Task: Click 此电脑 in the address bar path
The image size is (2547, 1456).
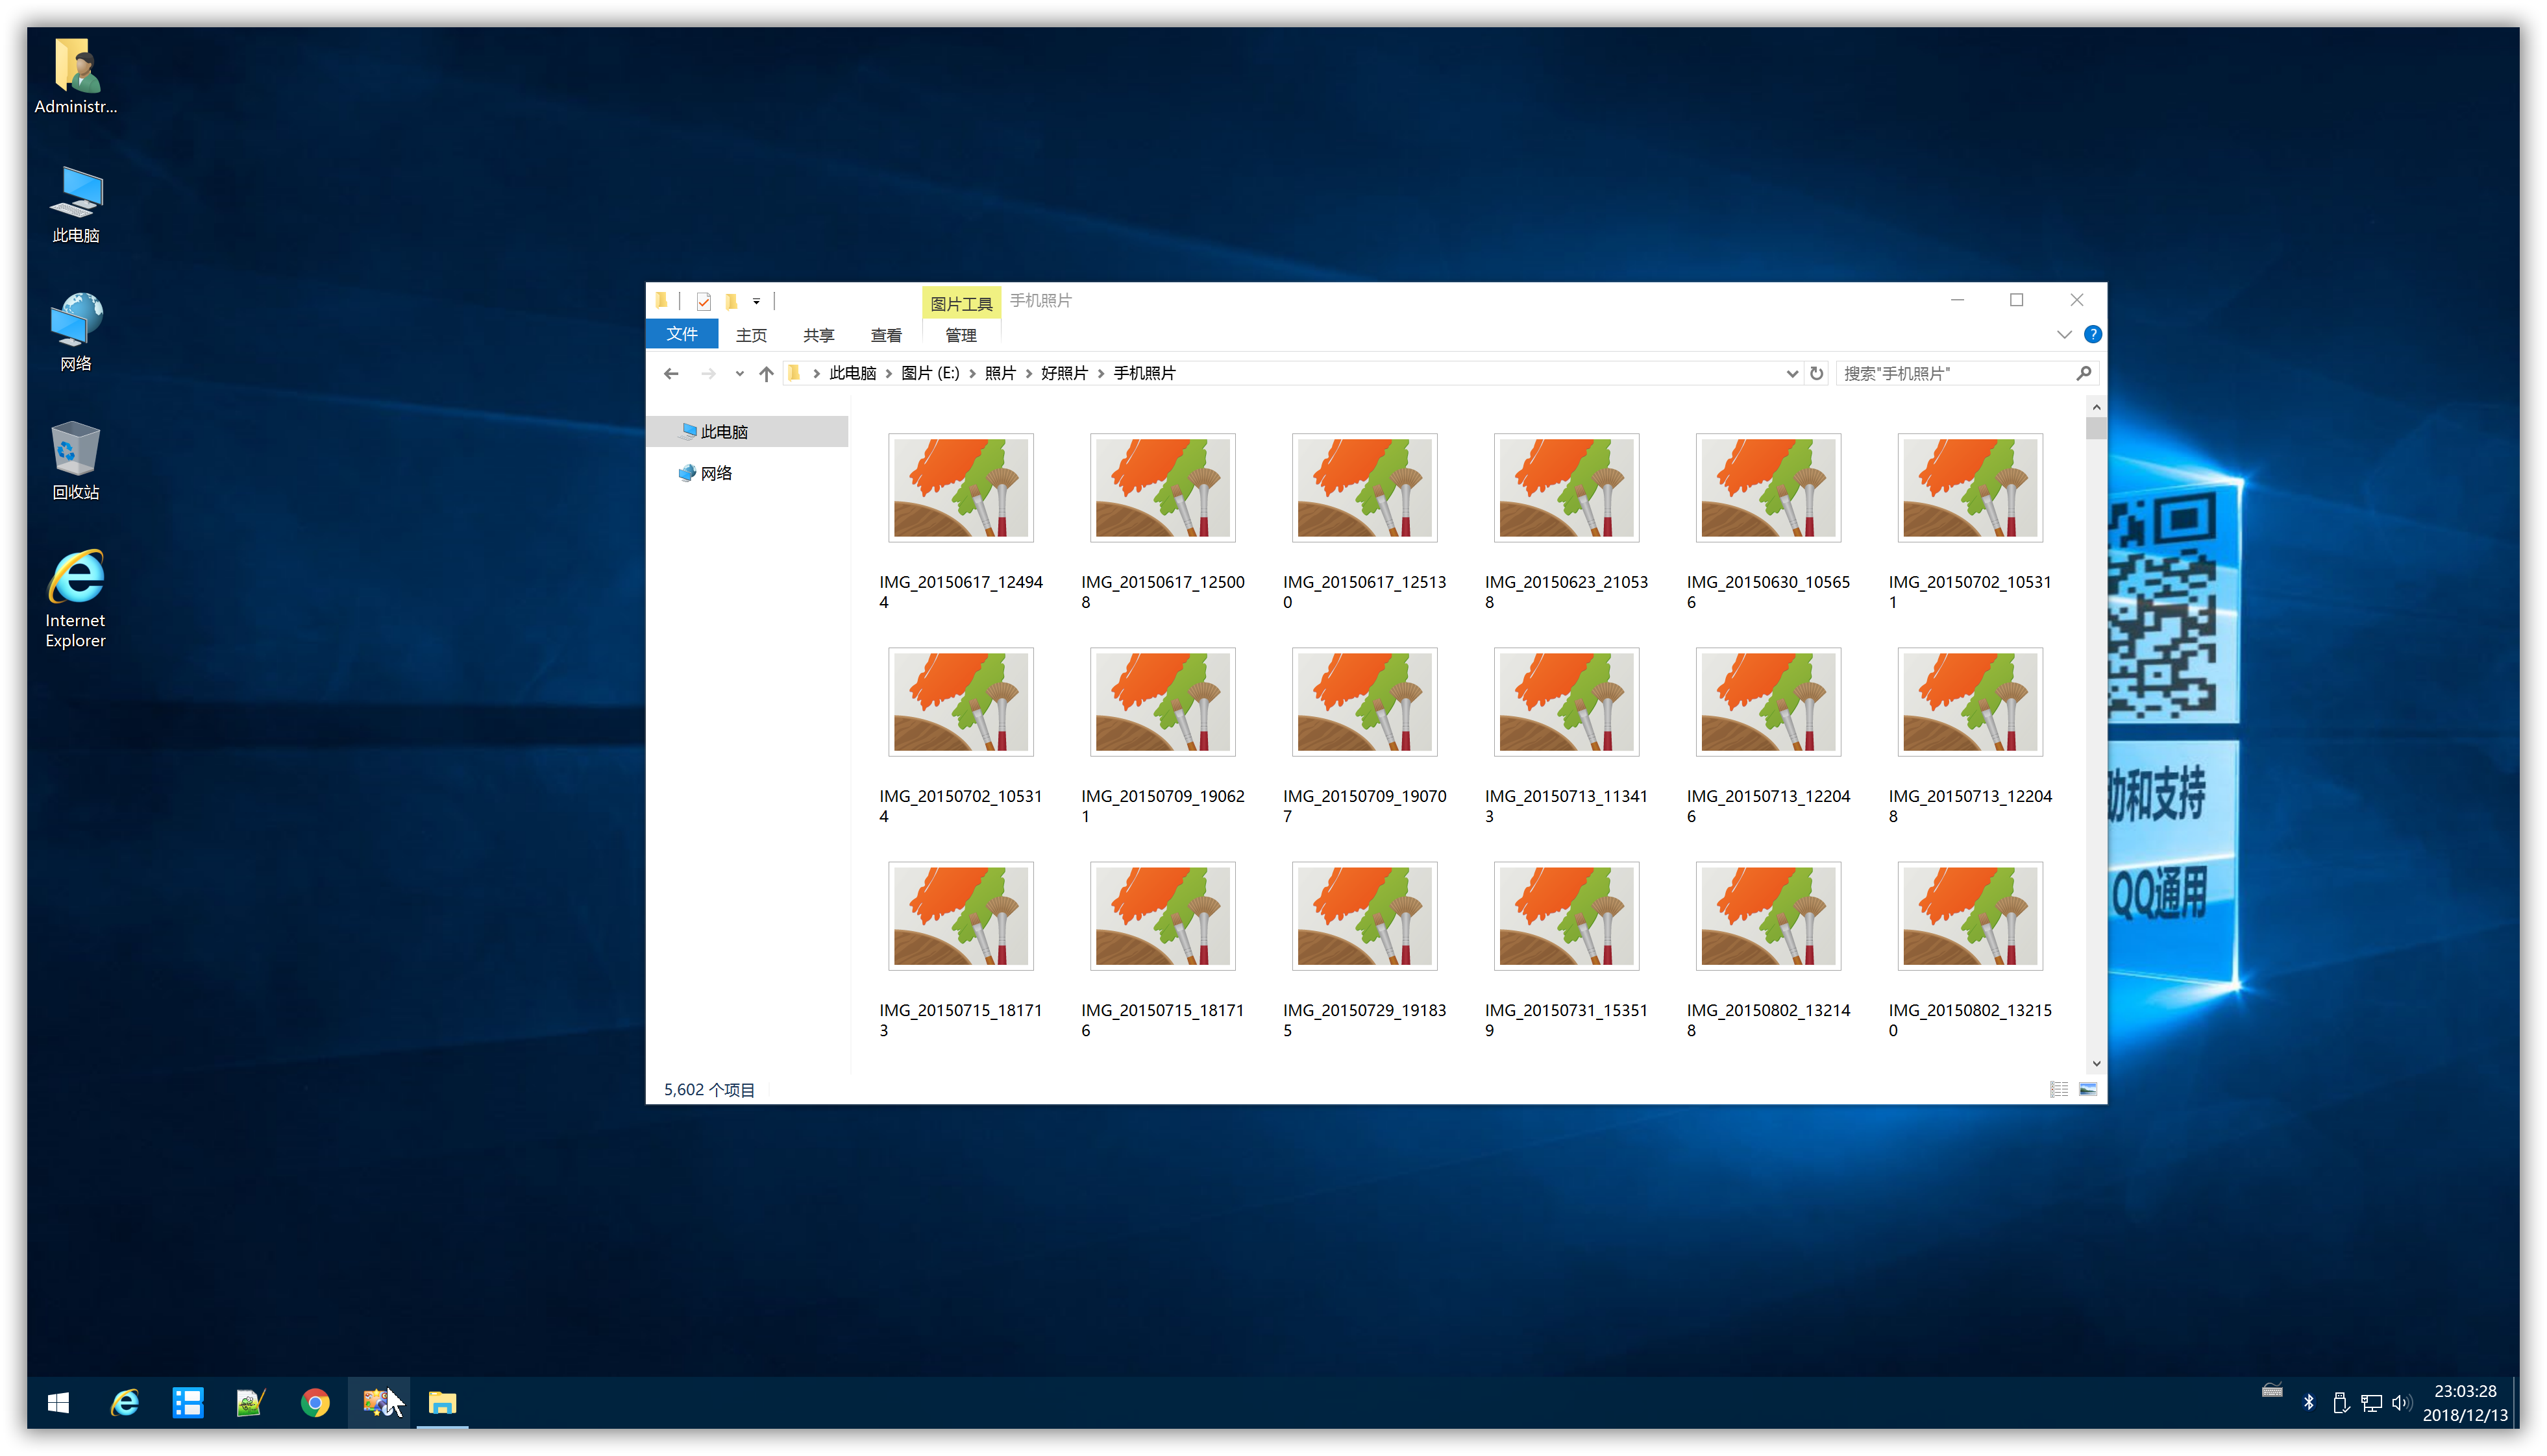Action: point(852,373)
